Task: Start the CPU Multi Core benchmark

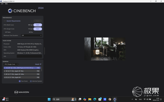Action: [38, 25]
